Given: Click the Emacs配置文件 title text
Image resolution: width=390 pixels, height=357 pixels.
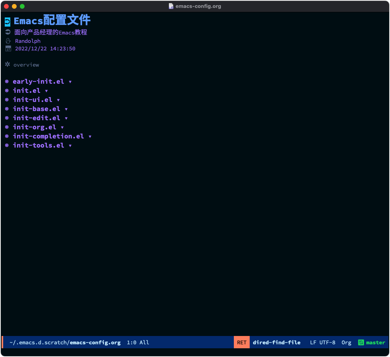Looking at the screenshot, I should 52,20.
